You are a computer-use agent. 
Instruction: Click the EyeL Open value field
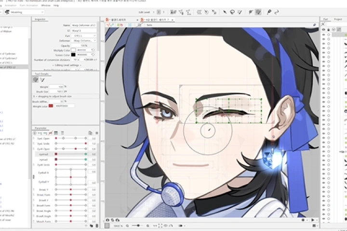[x=92, y=139]
